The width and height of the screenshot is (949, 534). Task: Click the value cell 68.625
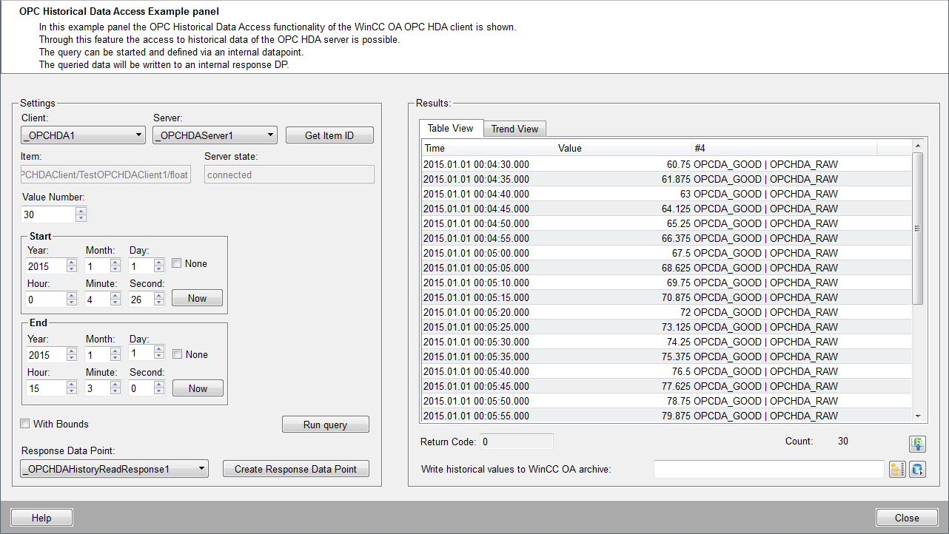[x=623, y=268]
